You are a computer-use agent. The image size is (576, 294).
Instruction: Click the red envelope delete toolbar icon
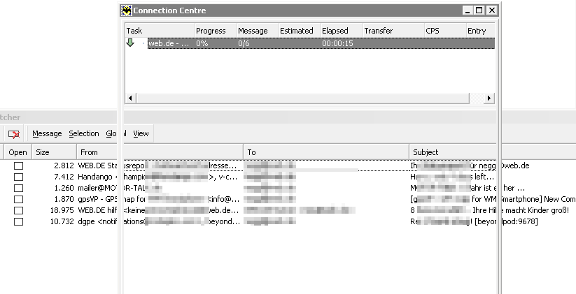pos(13,133)
